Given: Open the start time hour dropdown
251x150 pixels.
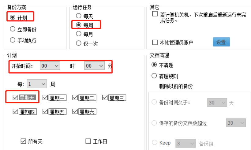Looking at the screenshot, I should pyautogui.click(x=50, y=66).
